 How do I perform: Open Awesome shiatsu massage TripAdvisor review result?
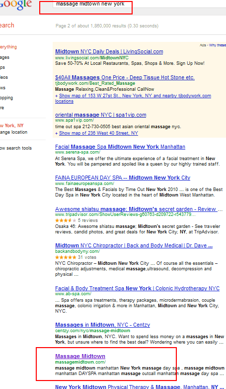139,209
